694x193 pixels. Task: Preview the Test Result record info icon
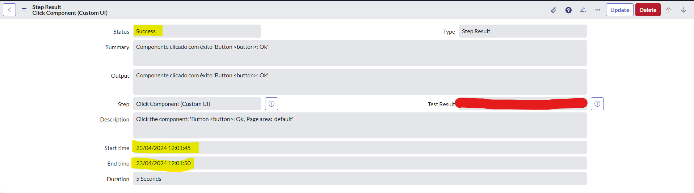pyautogui.click(x=597, y=104)
